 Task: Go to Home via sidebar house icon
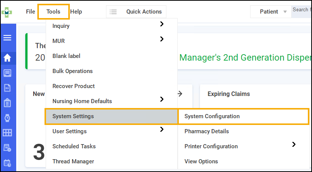7,58
